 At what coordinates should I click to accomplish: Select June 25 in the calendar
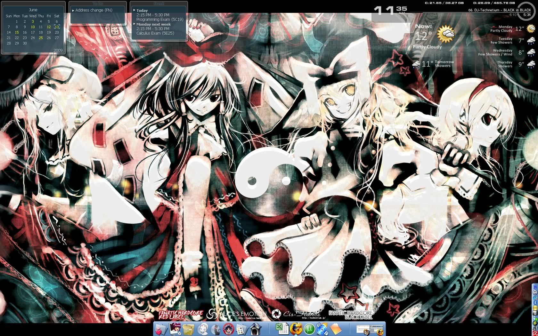point(41,38)
